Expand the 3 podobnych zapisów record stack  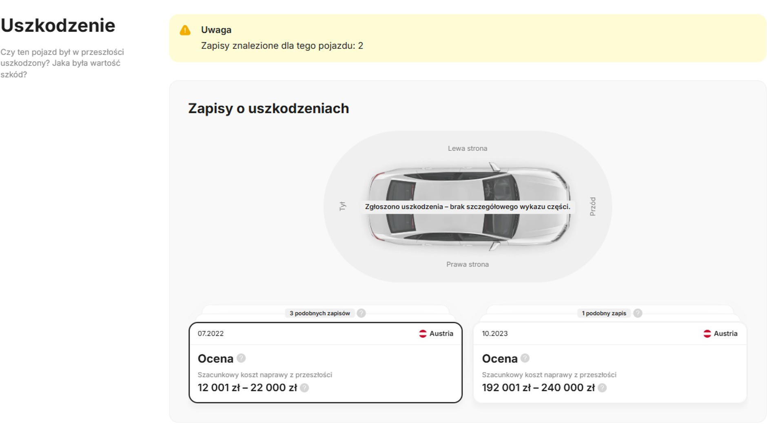tap(320, 313)
